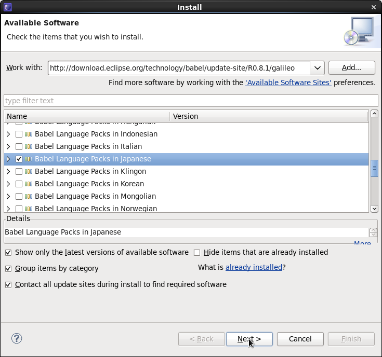382x357 pixels.
Task: Click the software list scroll down arrow
Action: (374, 209)
